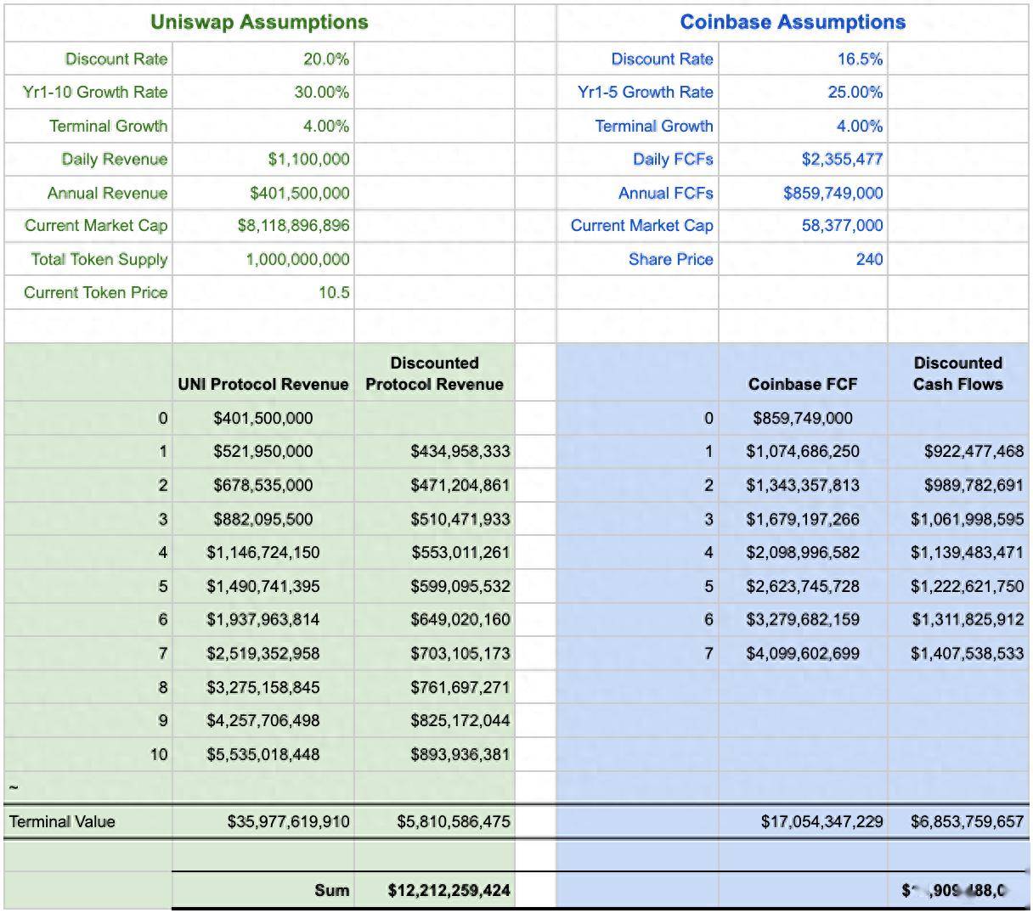Click the 'Coinbase Assumptions' header
1033x913 pixels.
tap(793, 22)
